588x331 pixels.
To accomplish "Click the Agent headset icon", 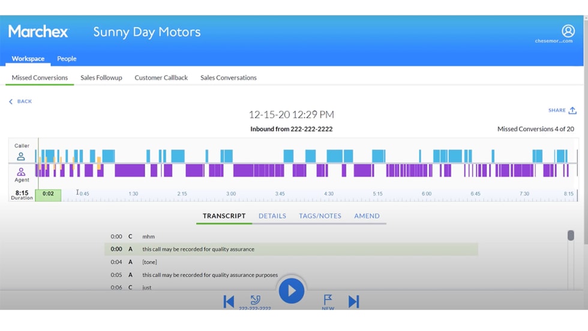I will coord(21,172).
